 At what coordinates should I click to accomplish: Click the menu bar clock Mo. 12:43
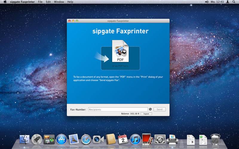[x=217, y=2]
